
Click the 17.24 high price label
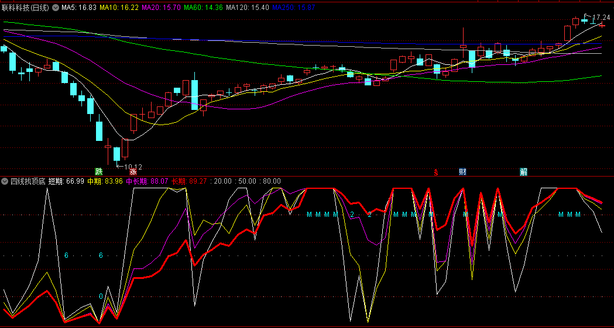tap(601, 18)
